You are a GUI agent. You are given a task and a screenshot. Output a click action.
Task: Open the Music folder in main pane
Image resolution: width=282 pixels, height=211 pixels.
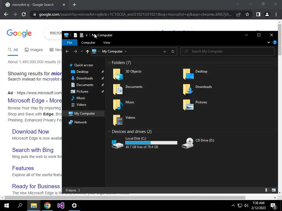point(118,105)
